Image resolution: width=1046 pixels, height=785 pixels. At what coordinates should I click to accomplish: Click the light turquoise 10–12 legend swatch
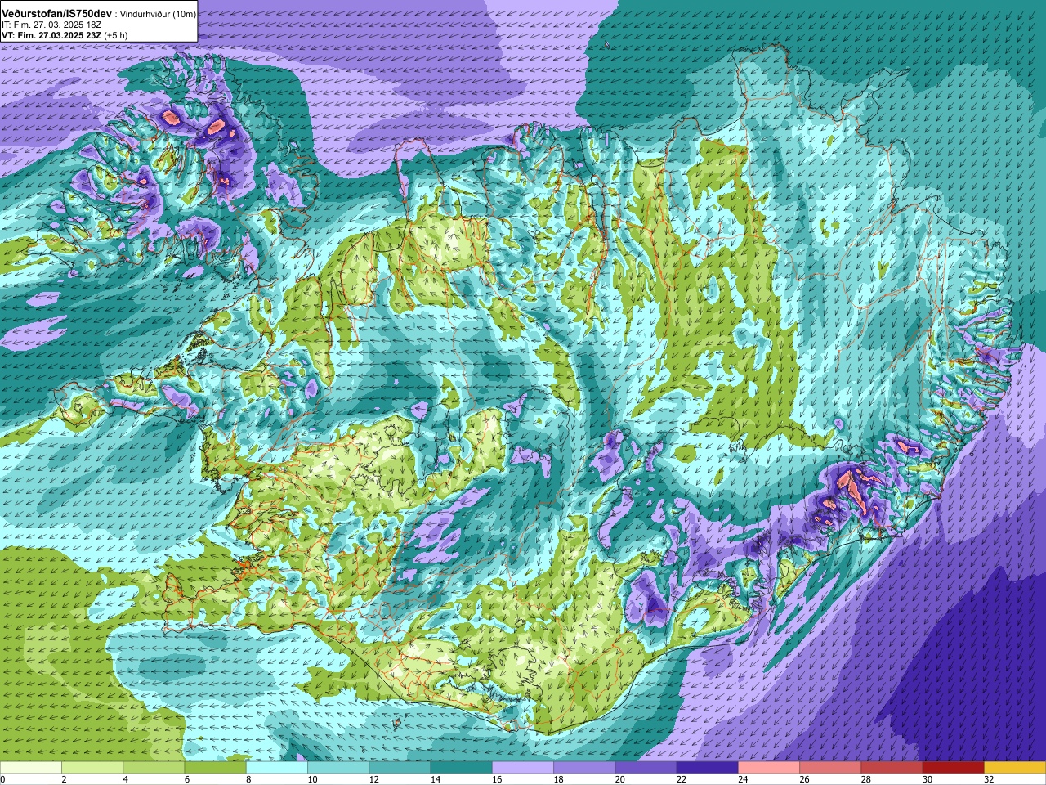(x=338, y=767)
